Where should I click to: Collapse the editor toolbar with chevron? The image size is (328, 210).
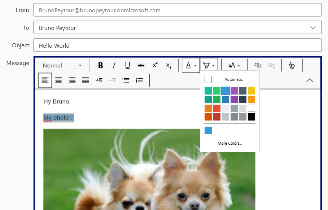(x=309, y=80)
